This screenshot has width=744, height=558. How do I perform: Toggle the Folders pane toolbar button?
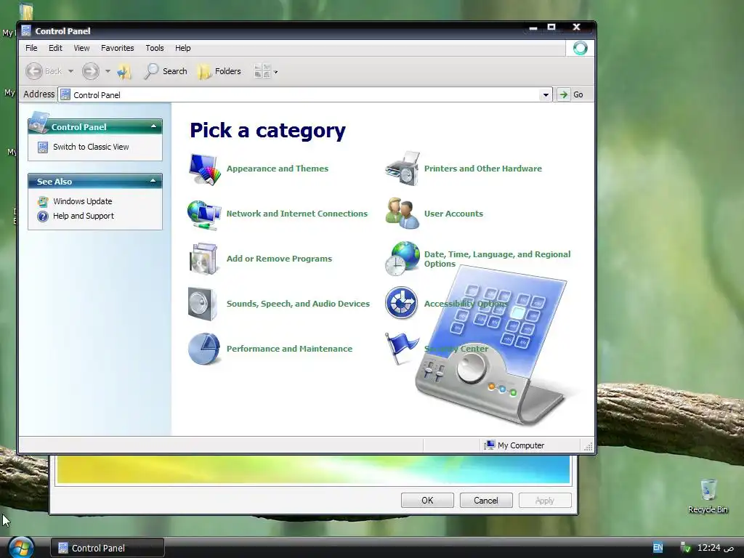click(219, 71)
